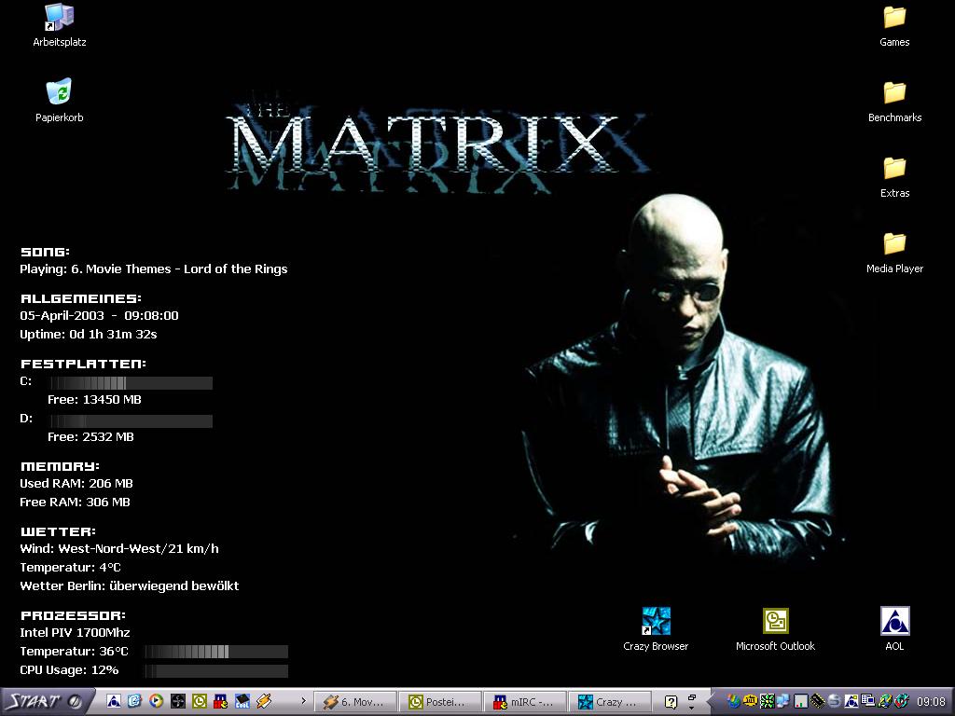Viewport: 955px width, 716px height.
Task: Click the CPU Usage bar
Action: tap(216, 671)
